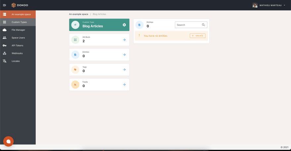Click the Dokoo logo icon
Image resolution: width=291 pixels, height=151 pixels.
14,5
